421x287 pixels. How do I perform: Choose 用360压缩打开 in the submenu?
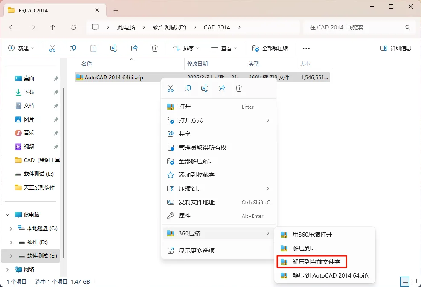click(325, 235)
